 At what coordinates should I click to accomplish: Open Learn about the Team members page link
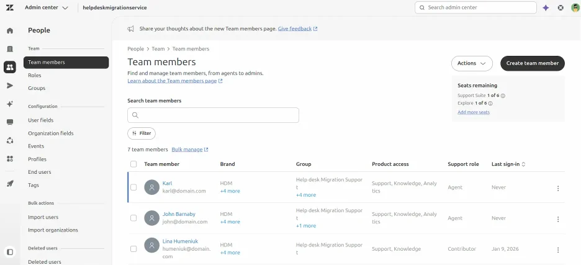175,81
